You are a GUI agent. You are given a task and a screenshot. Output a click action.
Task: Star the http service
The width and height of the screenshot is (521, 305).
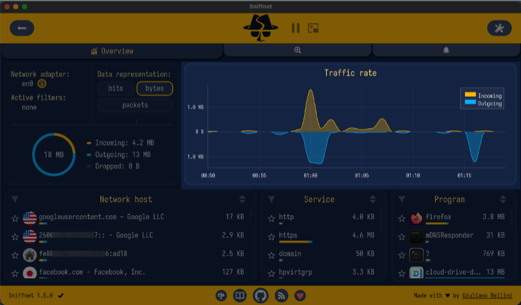click(272, 219)
